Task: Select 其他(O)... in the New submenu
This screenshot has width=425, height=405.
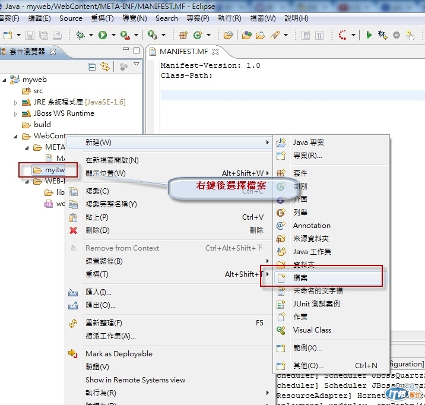Action: [x=331, y=366]
